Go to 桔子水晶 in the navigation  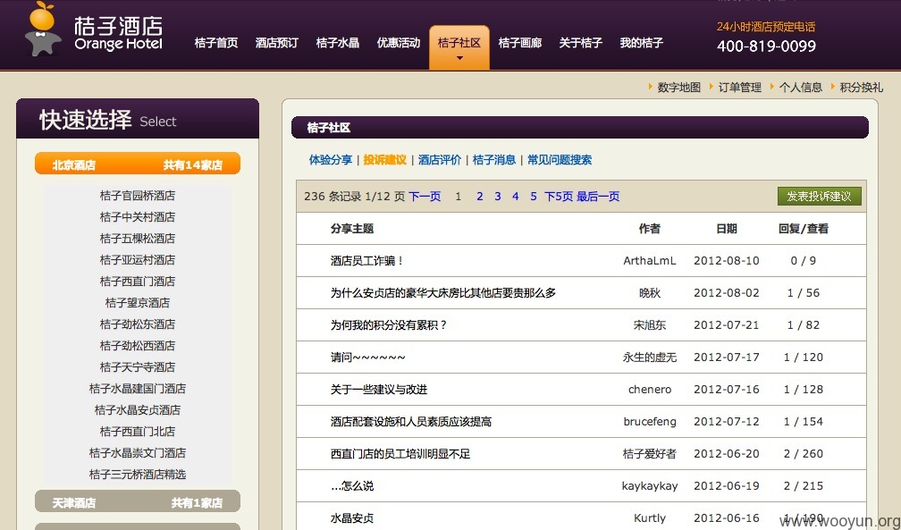coord(338,43)
